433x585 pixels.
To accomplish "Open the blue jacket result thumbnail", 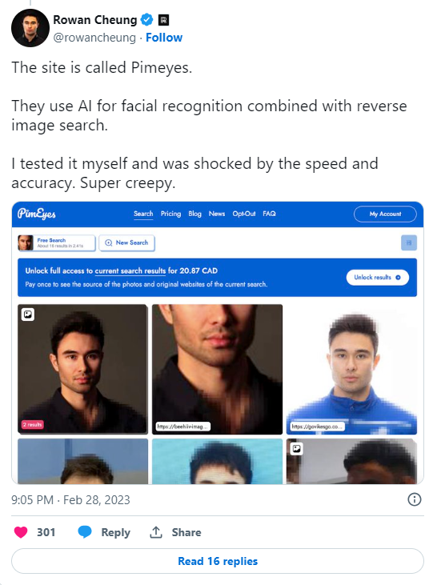I will (351, 370).
